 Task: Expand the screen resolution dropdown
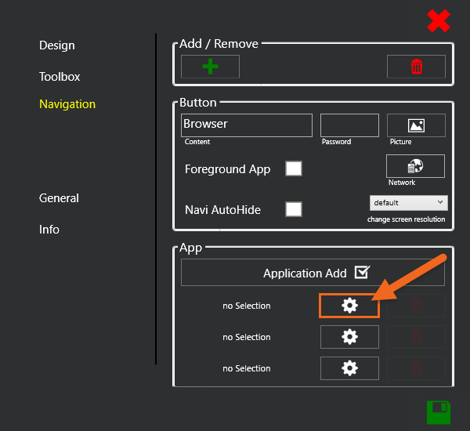pos(407,202)
